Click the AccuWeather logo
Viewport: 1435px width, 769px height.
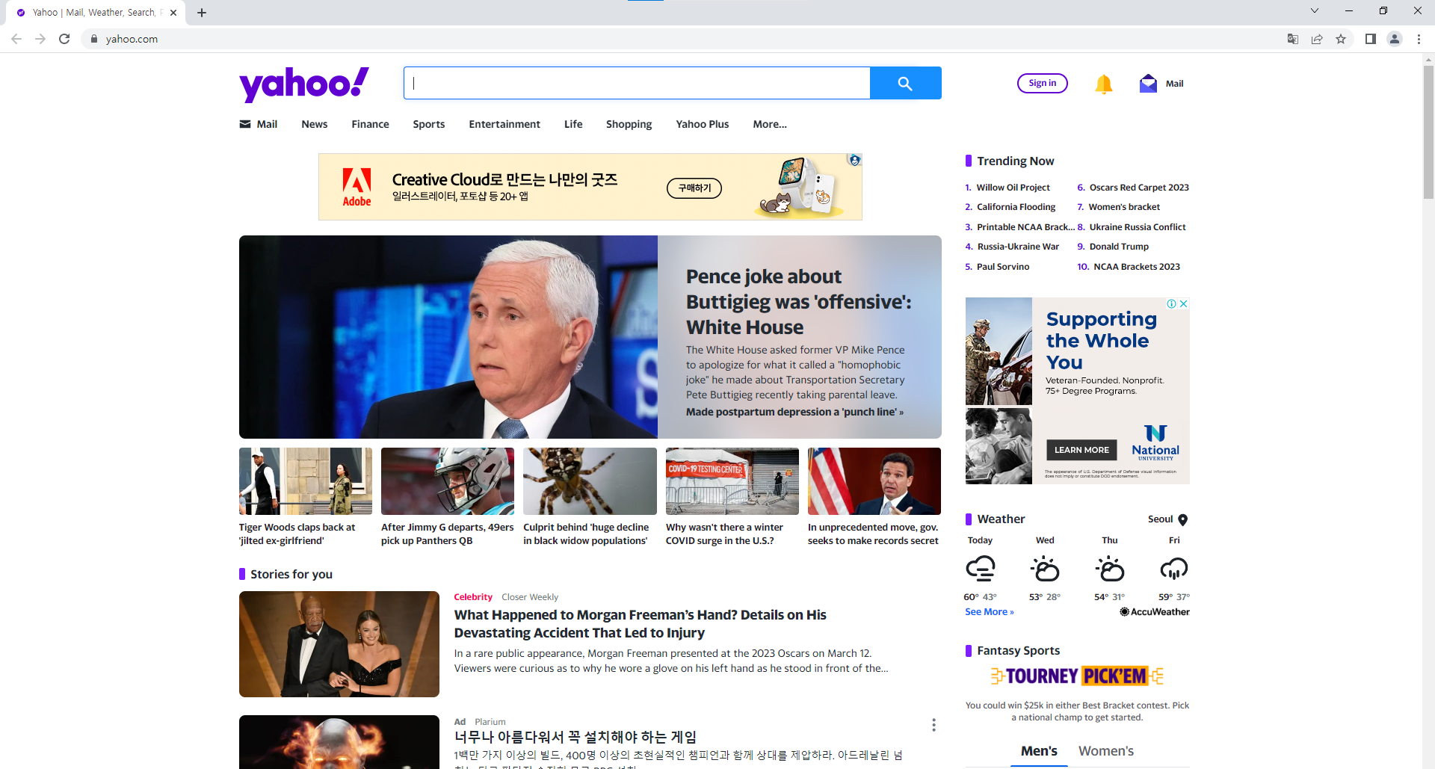click(x=1155, y=612)
